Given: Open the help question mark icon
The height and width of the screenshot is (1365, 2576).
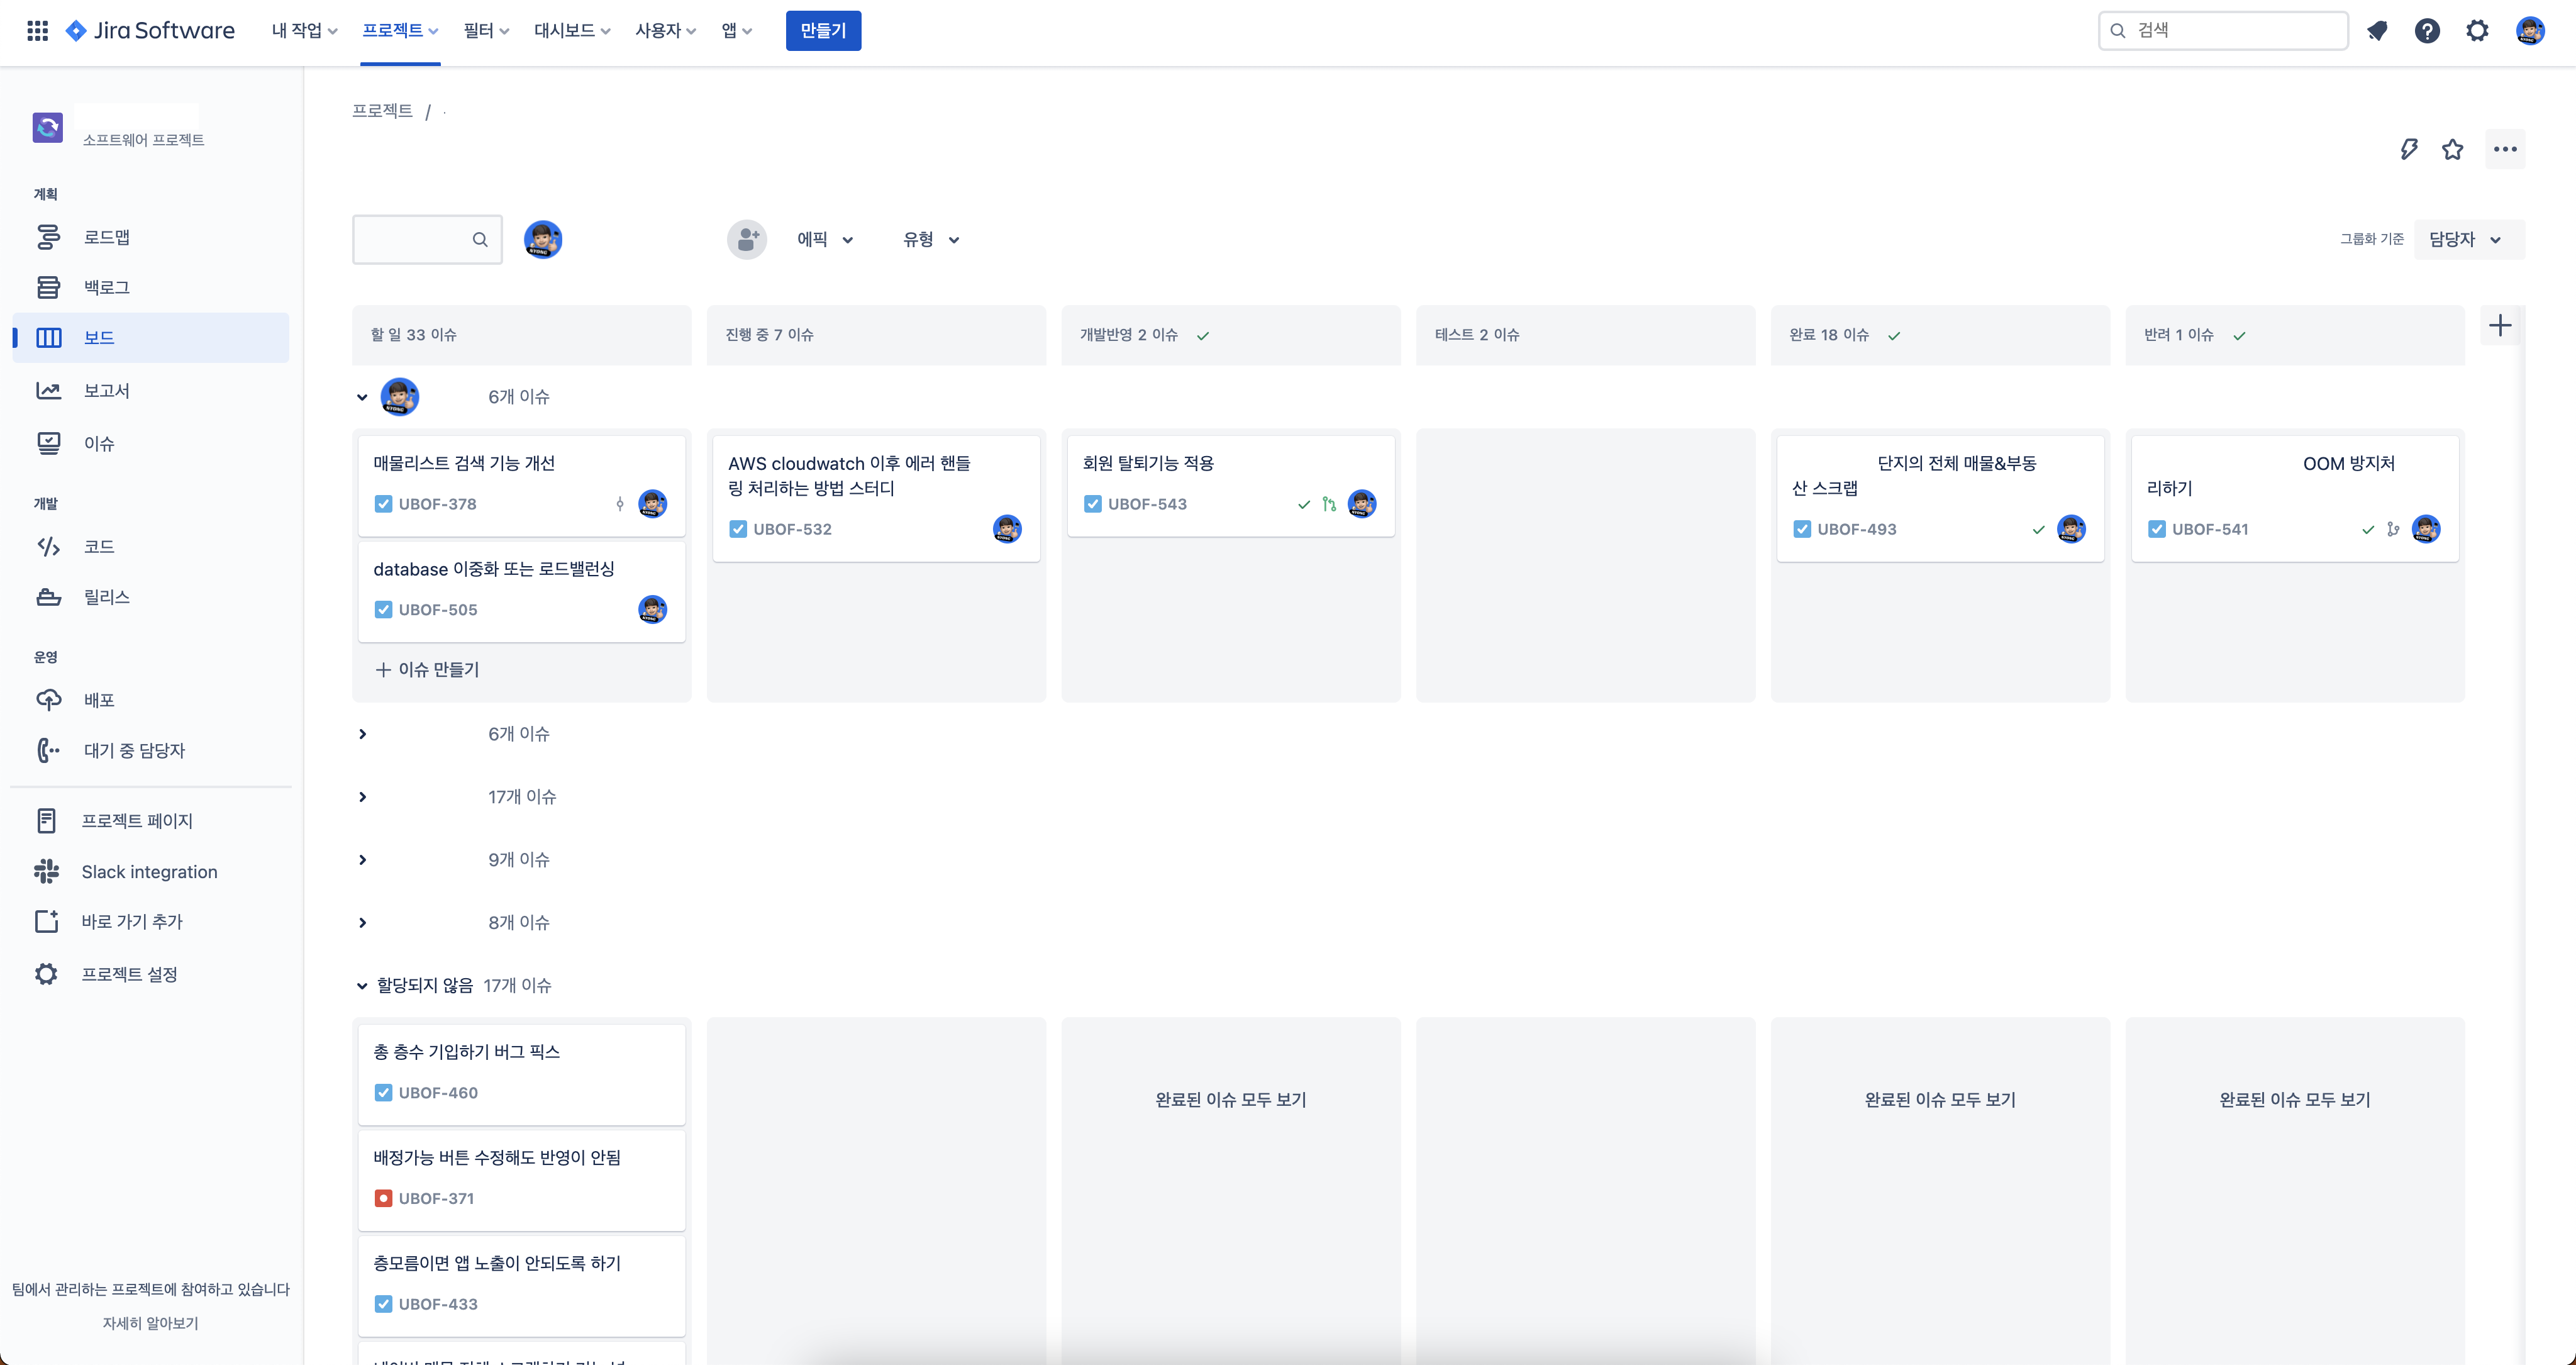Looking at the screenshot, I should pos(2427,31).
